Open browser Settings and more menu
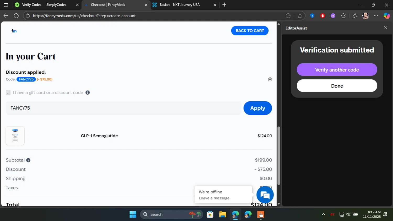393x221 pixels. pos(376,16)
